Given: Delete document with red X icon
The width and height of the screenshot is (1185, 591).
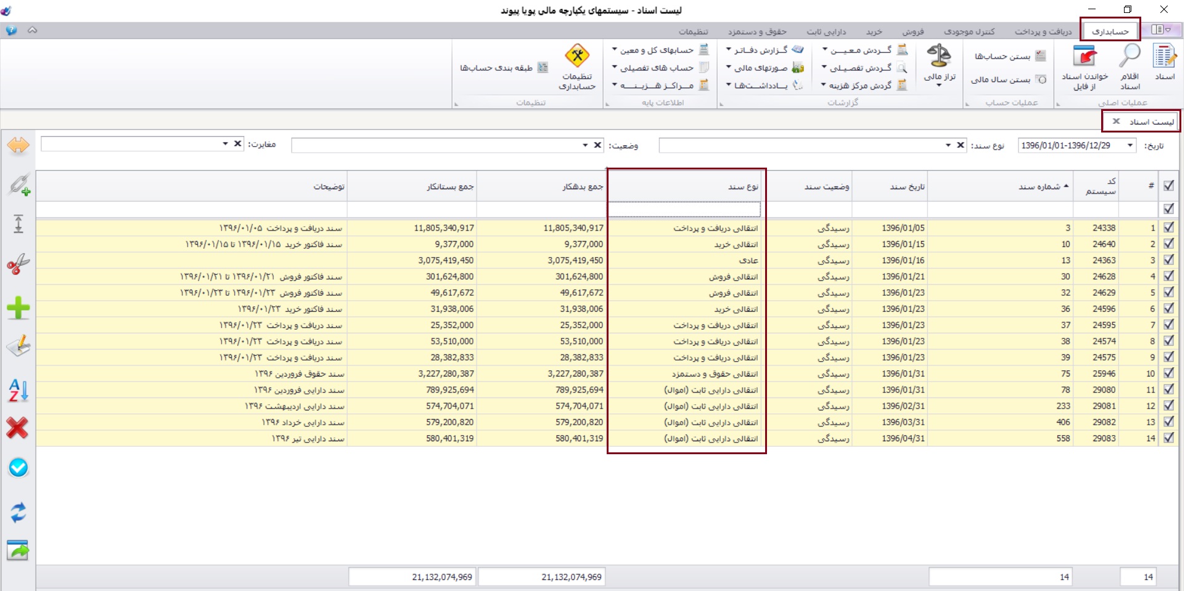Looking at the screenshot, I should 17,428.
